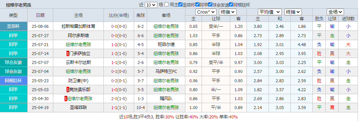Click 防卫者(中) home team
The height and width of the screenshot is (121, 359).
(78, 81)
